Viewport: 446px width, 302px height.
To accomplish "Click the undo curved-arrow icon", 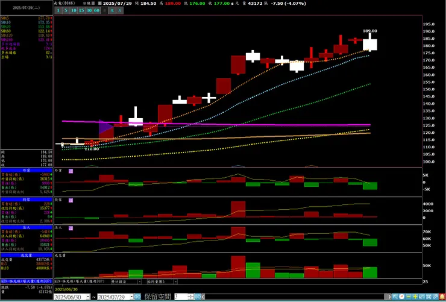I will [422, 297].
